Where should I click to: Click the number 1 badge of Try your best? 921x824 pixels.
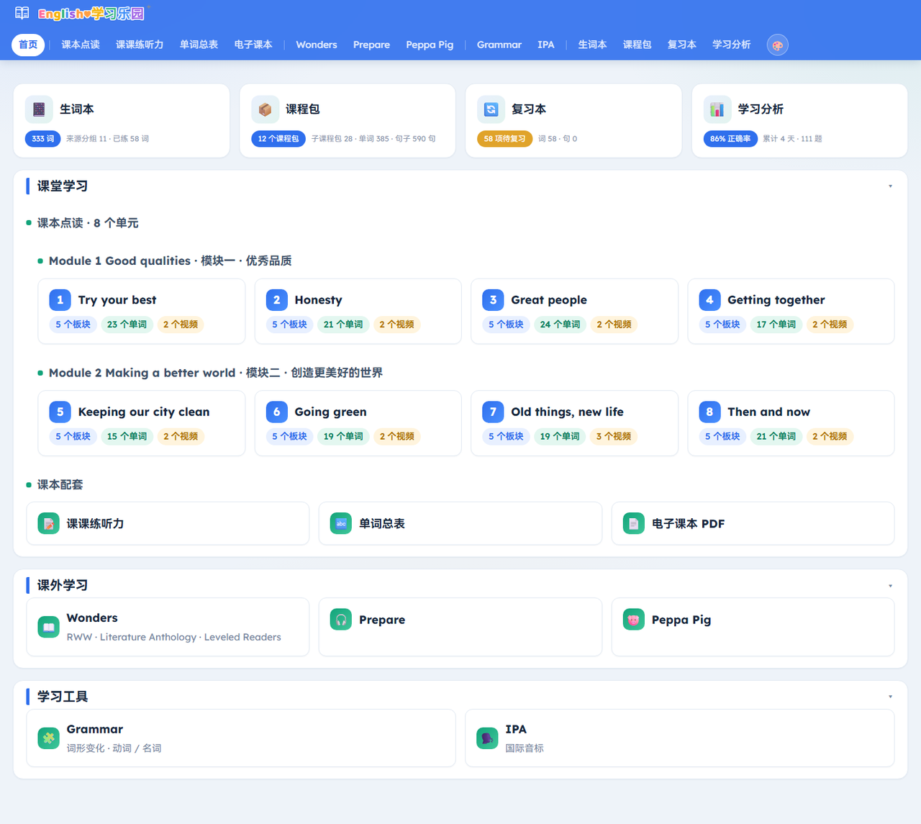pyautogui.click(x=60, y=299)
